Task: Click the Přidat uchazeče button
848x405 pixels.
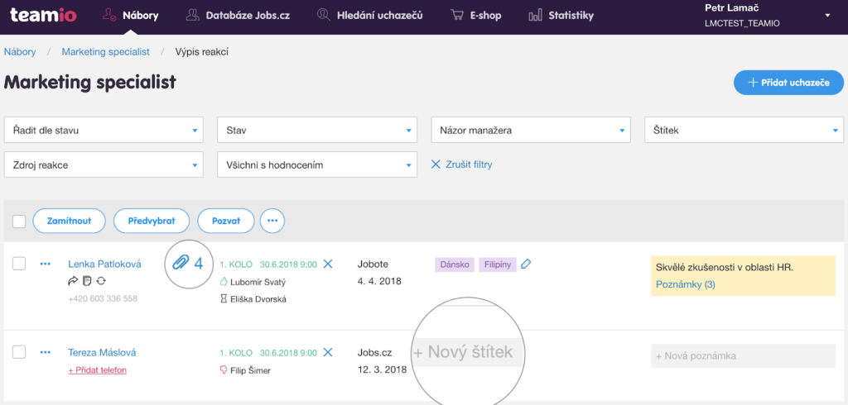Action: [x=788, y=83]
